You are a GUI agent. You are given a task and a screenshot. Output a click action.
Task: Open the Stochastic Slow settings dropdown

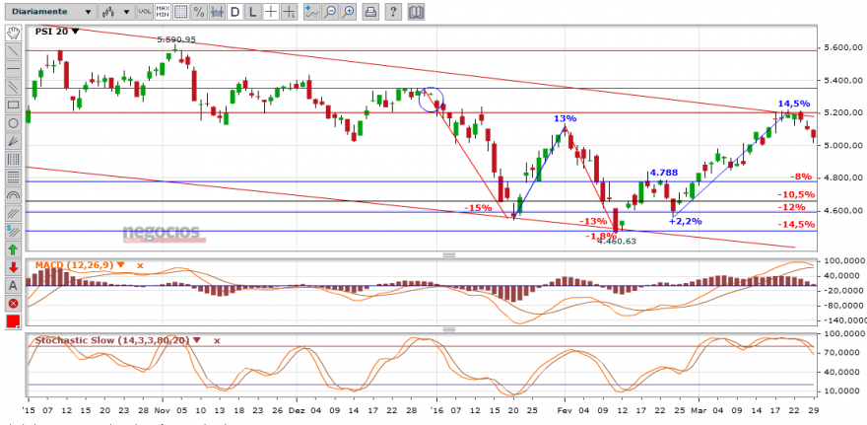click(x=197, y=340)
